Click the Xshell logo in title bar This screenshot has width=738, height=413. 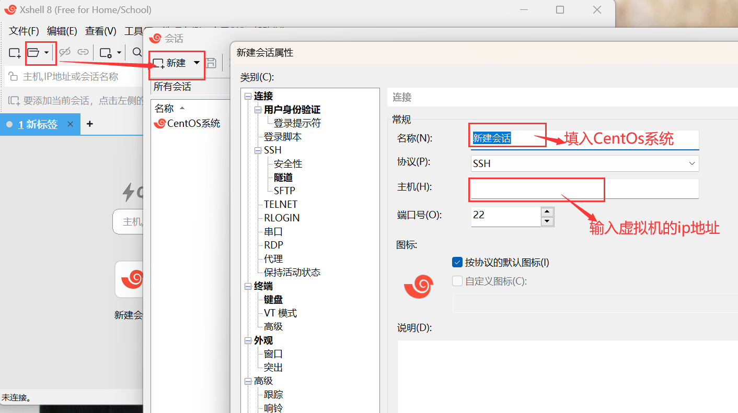pos(10,9)
